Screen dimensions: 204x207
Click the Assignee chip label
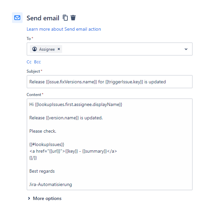pos(47,49)
